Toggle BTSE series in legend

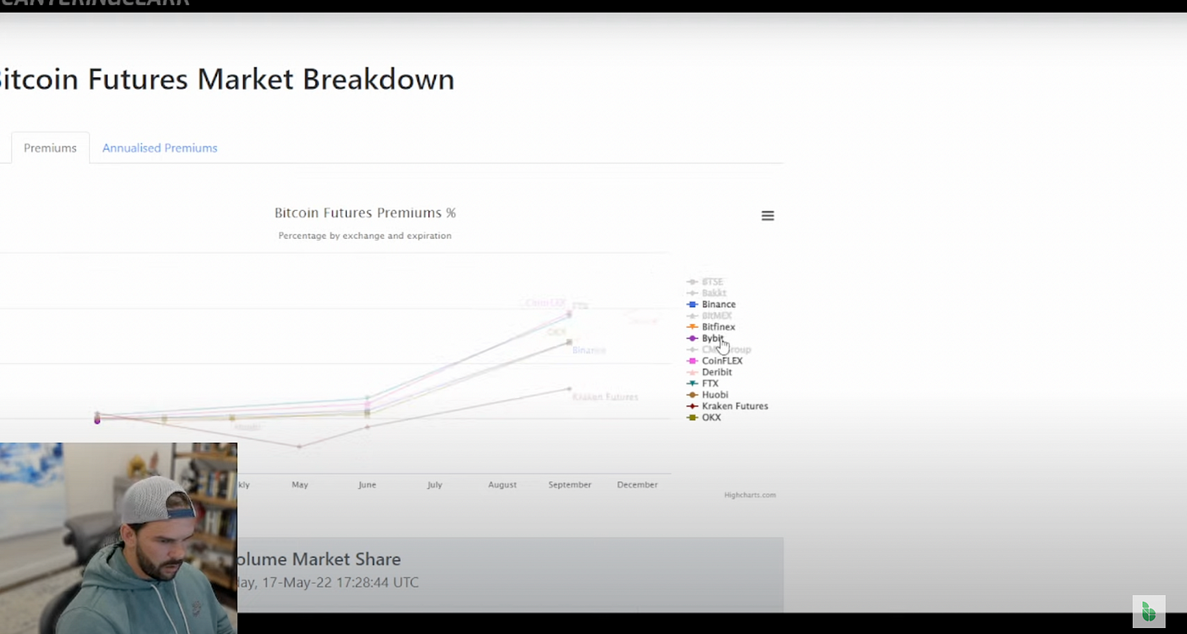coord(705,281)
